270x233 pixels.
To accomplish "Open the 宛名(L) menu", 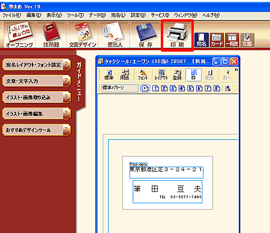I will point(118,15).
